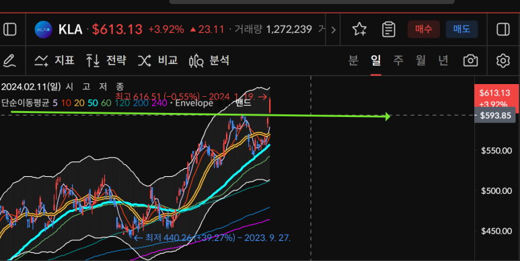Open the 지표 indicators menu
Screen dimensions: 520x261
pyautogui.click(x=54, y=61)
